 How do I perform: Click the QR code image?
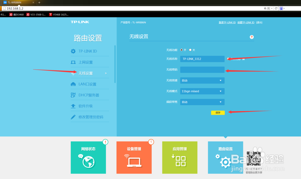click(253, 159)
